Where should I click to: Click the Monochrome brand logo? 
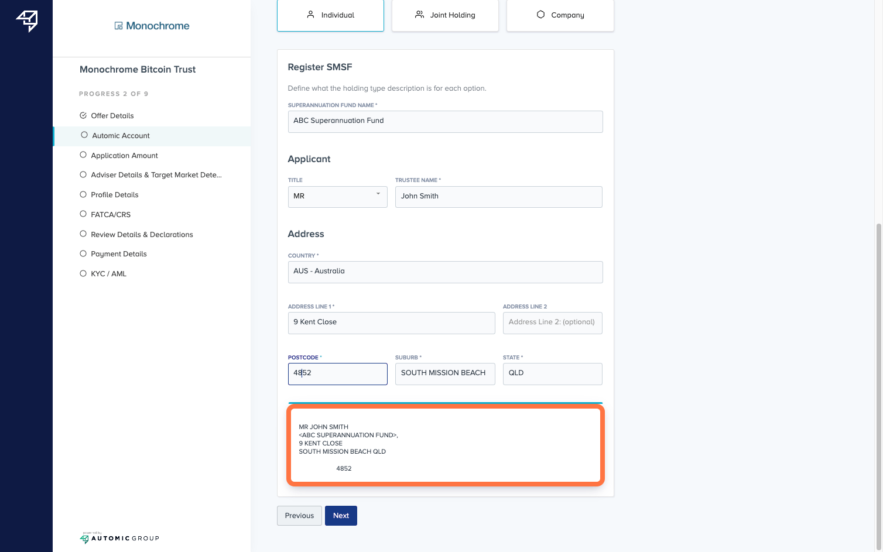point(152,26)
